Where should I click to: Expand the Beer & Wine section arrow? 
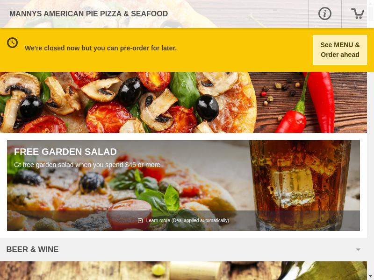358,250
